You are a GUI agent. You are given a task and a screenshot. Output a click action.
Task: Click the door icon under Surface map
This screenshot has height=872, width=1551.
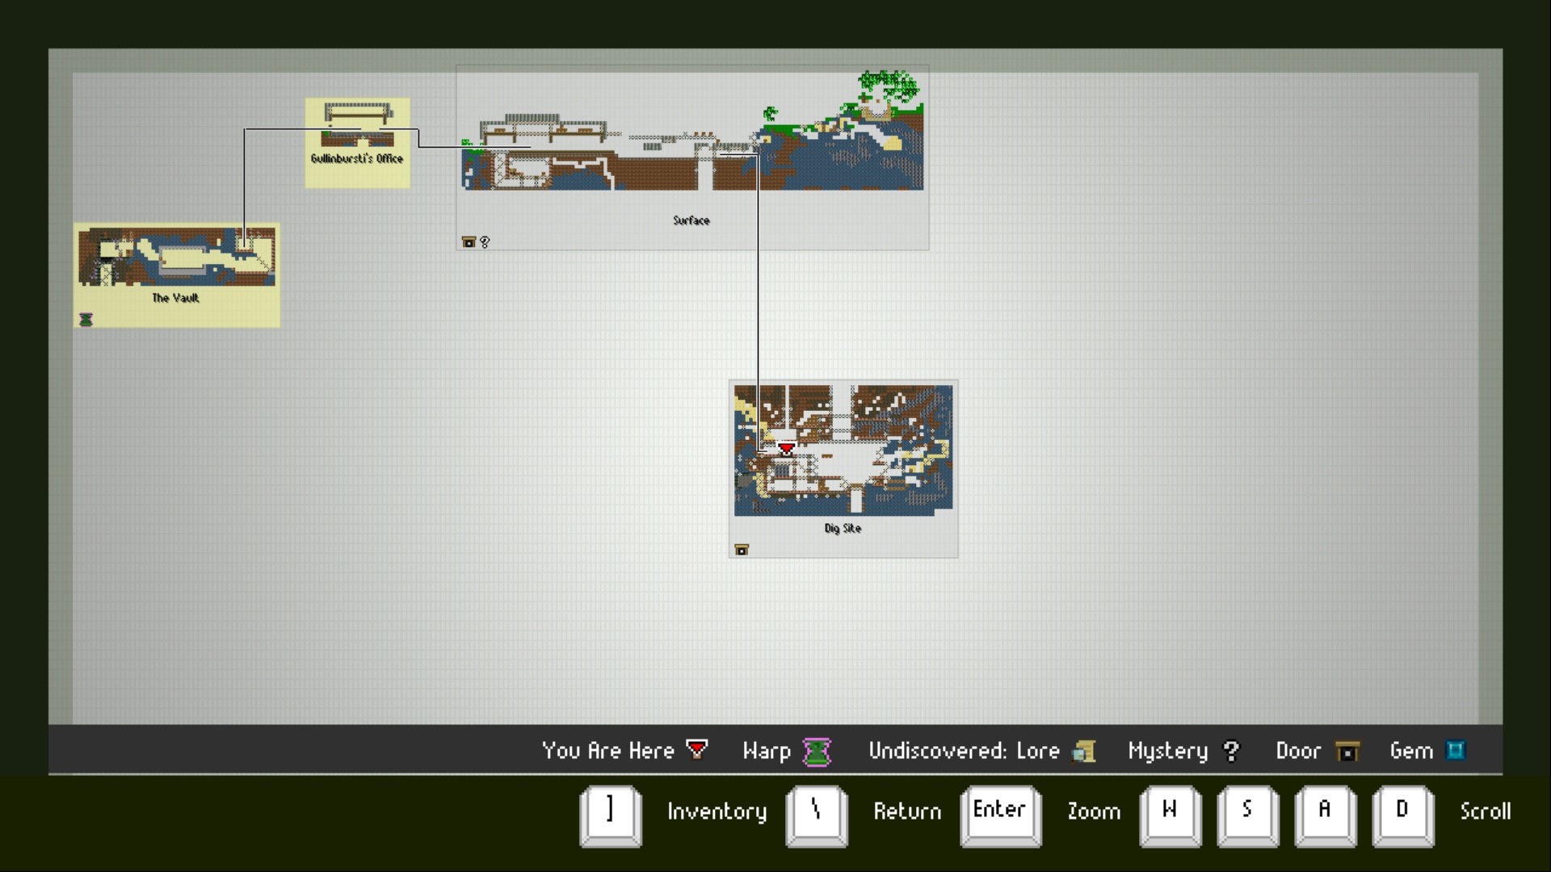click(x=469, y=242)
